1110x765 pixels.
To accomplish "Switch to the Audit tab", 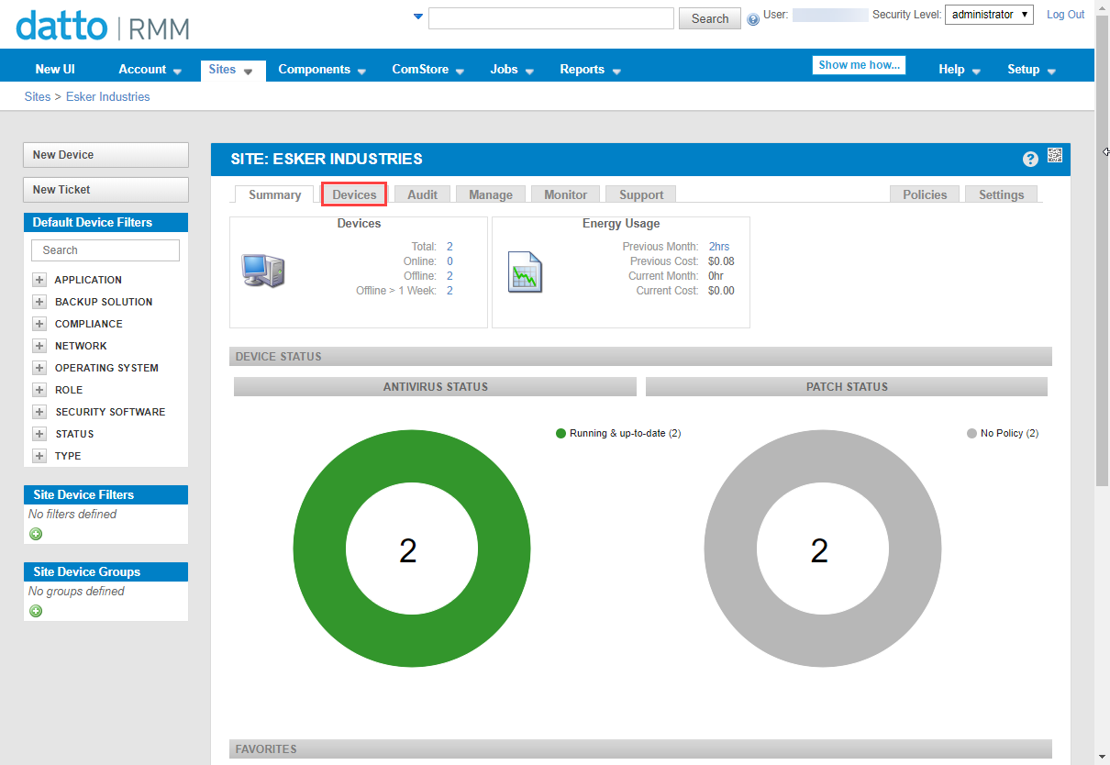I will click(x=423, y=194).
